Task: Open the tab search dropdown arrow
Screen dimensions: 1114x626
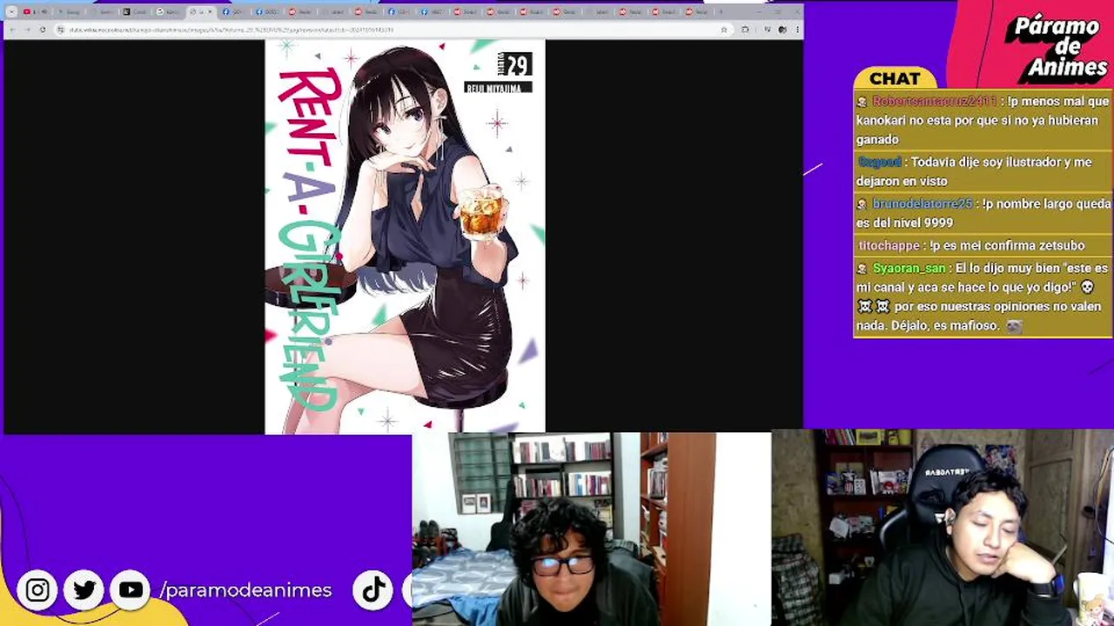Action: pyautogui.click(x=10, y=12)
